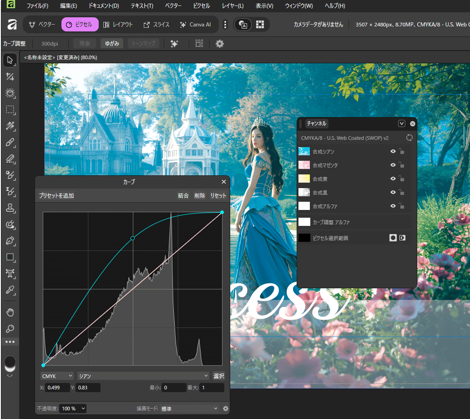This screenshot has width=470, height=419.
Task: Select the Paint Brush tool
Action: coord(10,142)
